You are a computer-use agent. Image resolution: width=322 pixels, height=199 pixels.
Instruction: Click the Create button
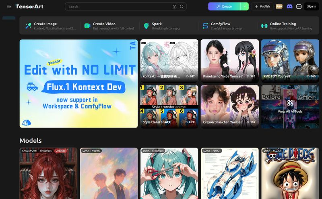224,6
